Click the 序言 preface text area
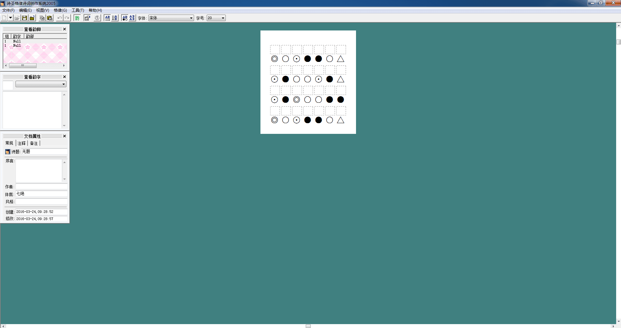Image resolution: width=621 pixels, height=328 pixels. click(39, 170)
